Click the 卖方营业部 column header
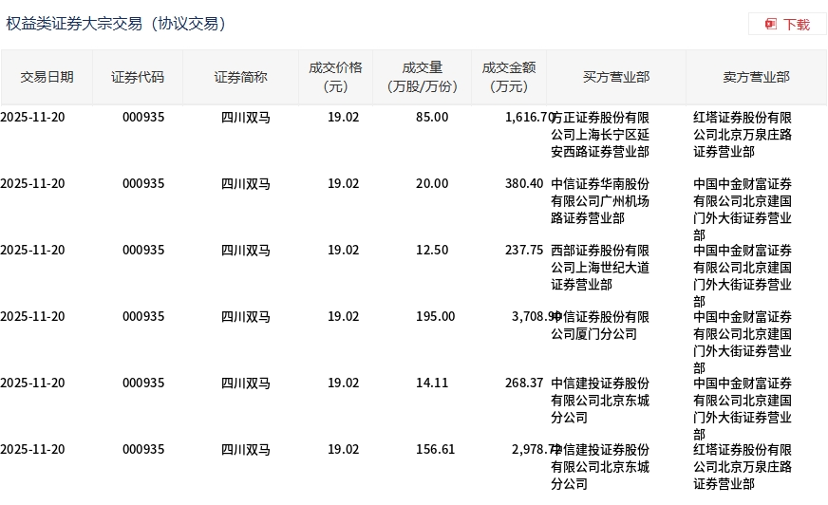828x505 pixels. (x=756, y=77)
